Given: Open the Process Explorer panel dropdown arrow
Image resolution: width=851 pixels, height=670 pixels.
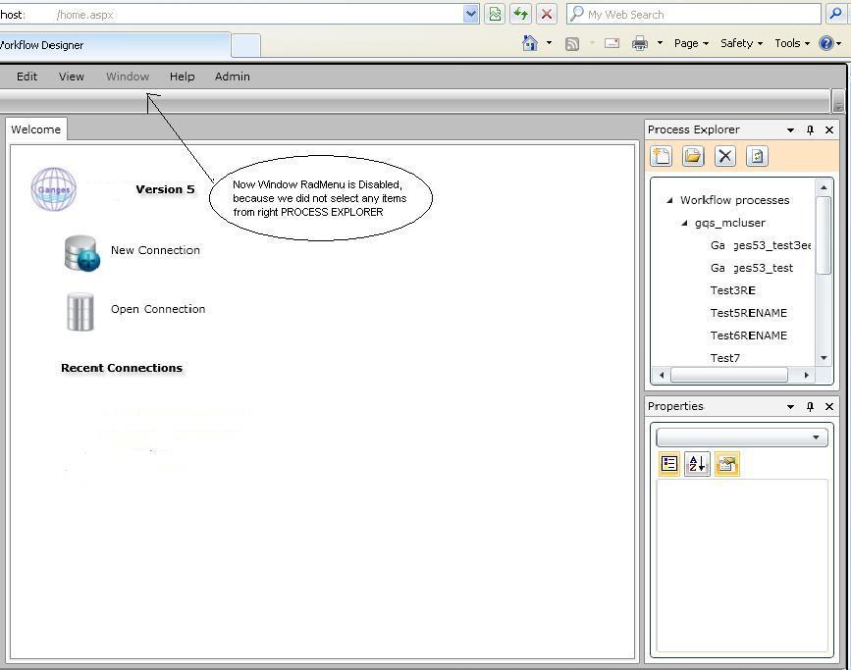Looking at the screenshot, I should coord(791,130).
